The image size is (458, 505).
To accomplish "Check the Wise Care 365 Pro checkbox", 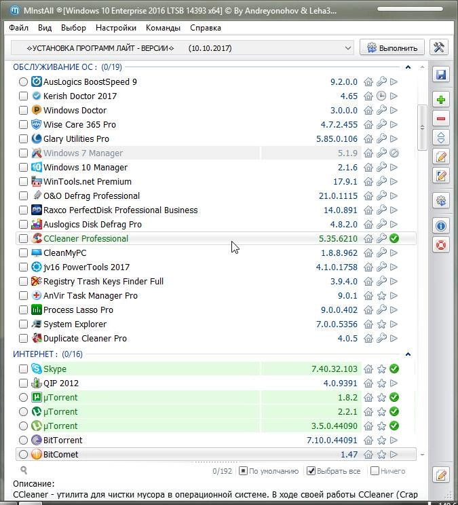I will tap(23, 124).
